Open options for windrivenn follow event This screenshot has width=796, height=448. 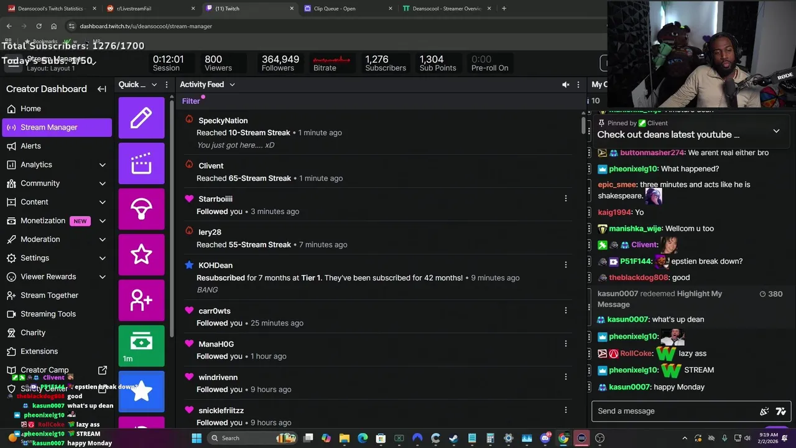pyautogui.click(x=565, y=376)
